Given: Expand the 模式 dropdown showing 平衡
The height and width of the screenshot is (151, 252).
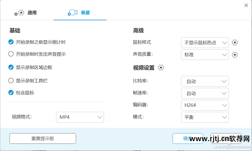Looking at the screenshot, I should pyautogui.click(x=205, y=117).
